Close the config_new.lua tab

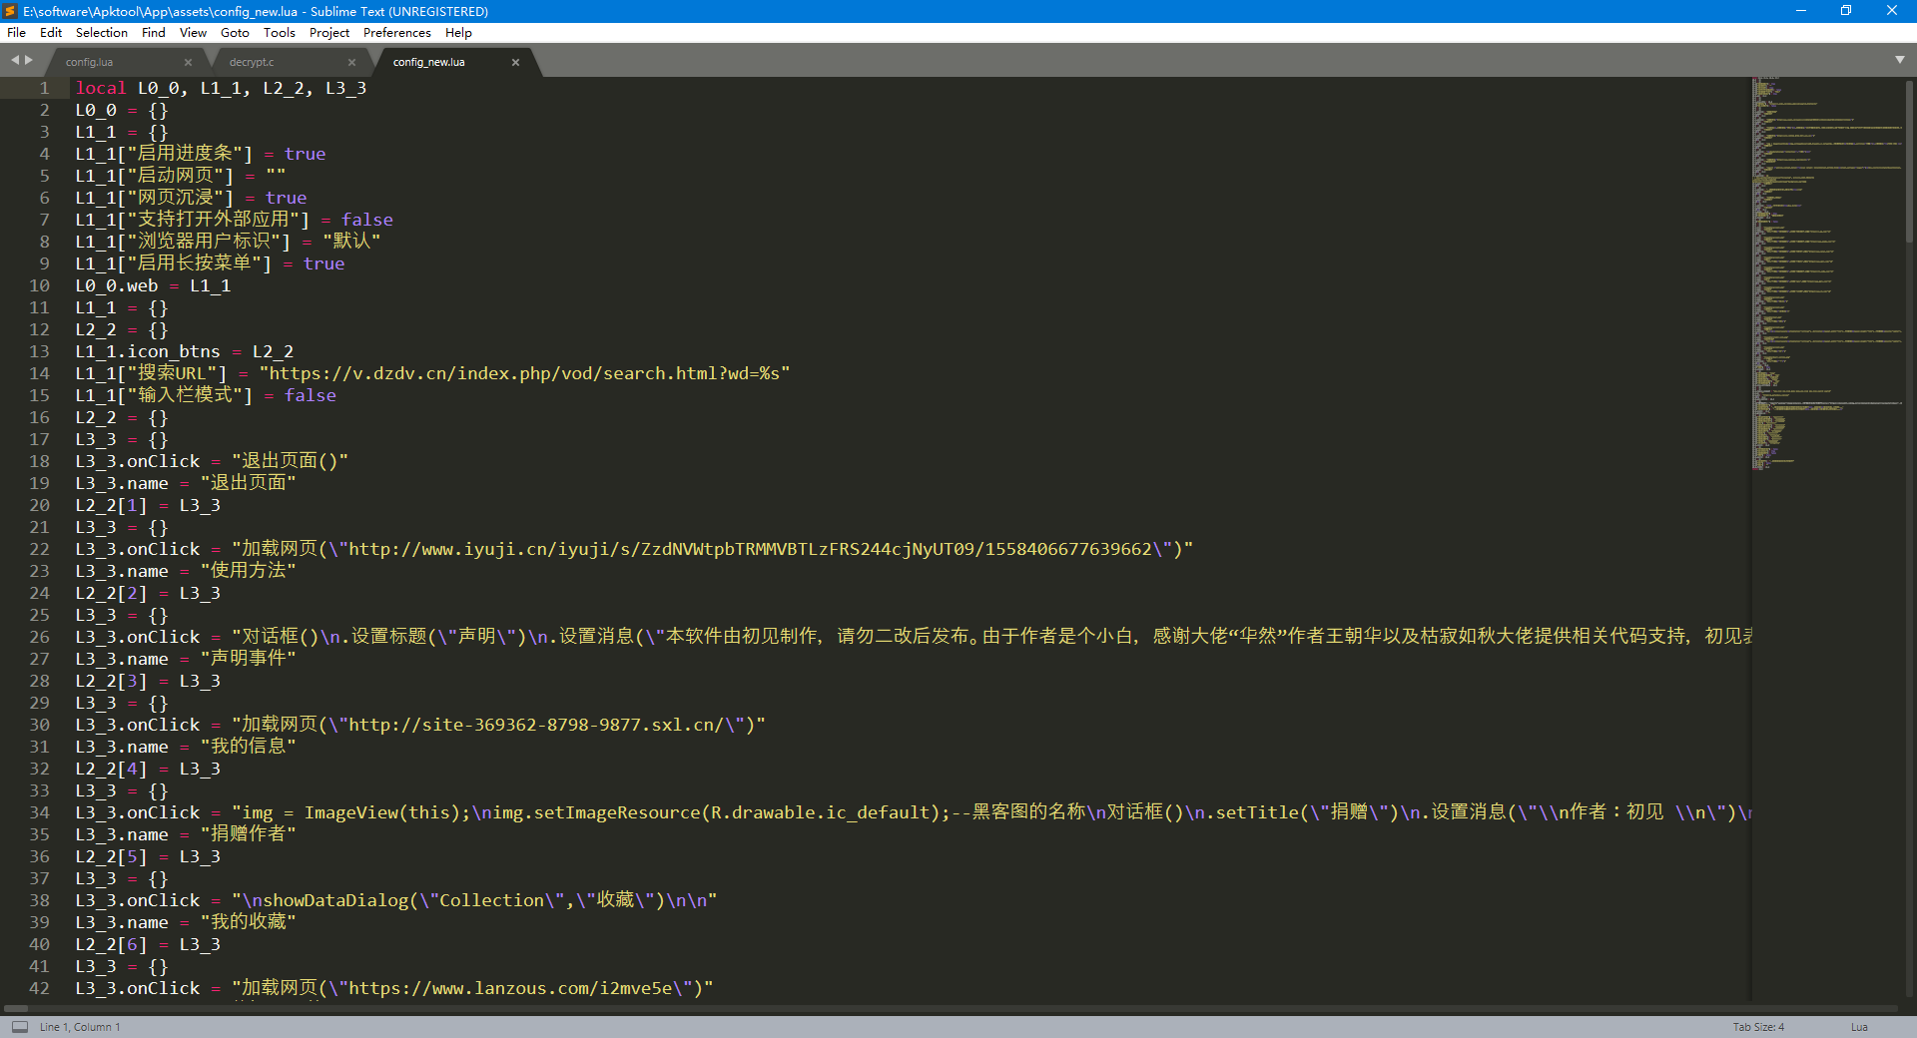(x=516, y=62)
